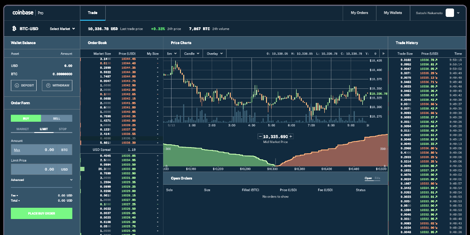Click the BTC wallet balance 0.00000000
Screen dimensions: 470x235
pyautogui.click(x=63, y=74)
